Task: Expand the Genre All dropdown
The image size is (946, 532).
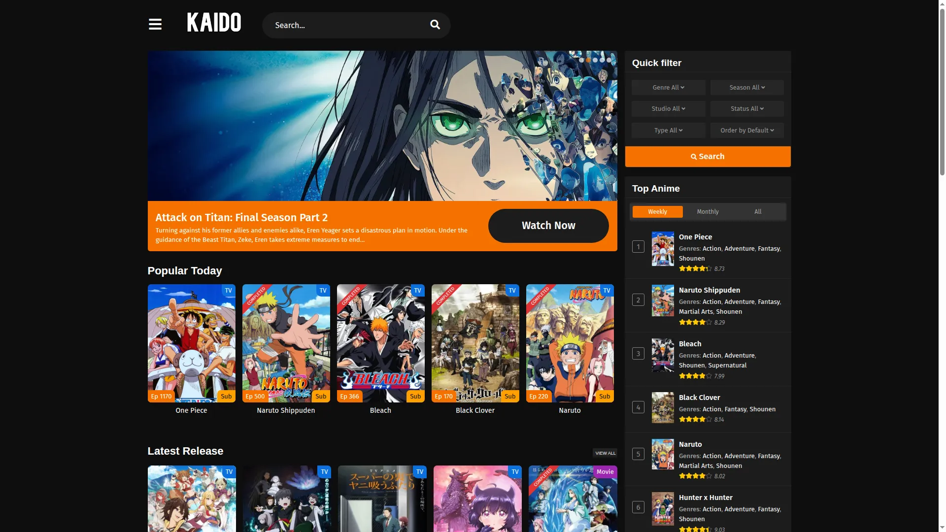Action: tap(669, 88)
